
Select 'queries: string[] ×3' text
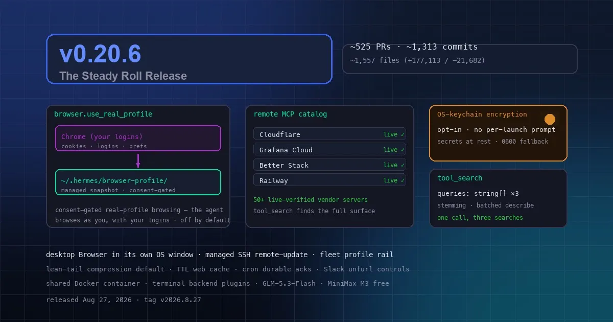tap(478, 194)
